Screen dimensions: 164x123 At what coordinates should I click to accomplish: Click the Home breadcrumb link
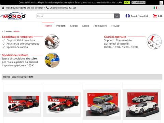pyautogui.click(x=17, y=31)
